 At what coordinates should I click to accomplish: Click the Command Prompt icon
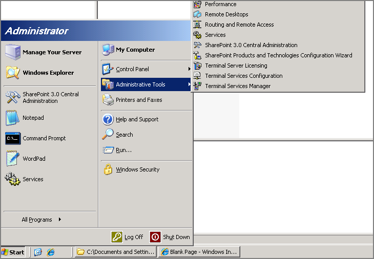coord(13,138)
